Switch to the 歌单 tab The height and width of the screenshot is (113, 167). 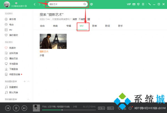point(94,26)
